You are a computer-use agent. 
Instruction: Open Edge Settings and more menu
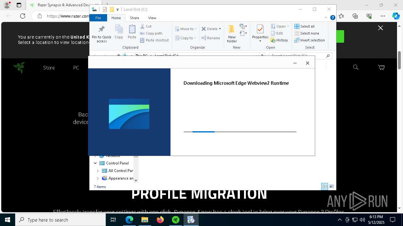coord(383,16)
